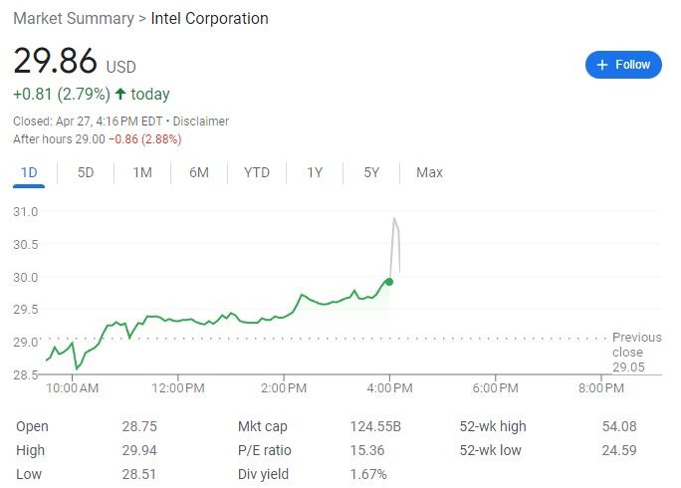Click the after-hours gray spike on chart

(x=396, y=224)
